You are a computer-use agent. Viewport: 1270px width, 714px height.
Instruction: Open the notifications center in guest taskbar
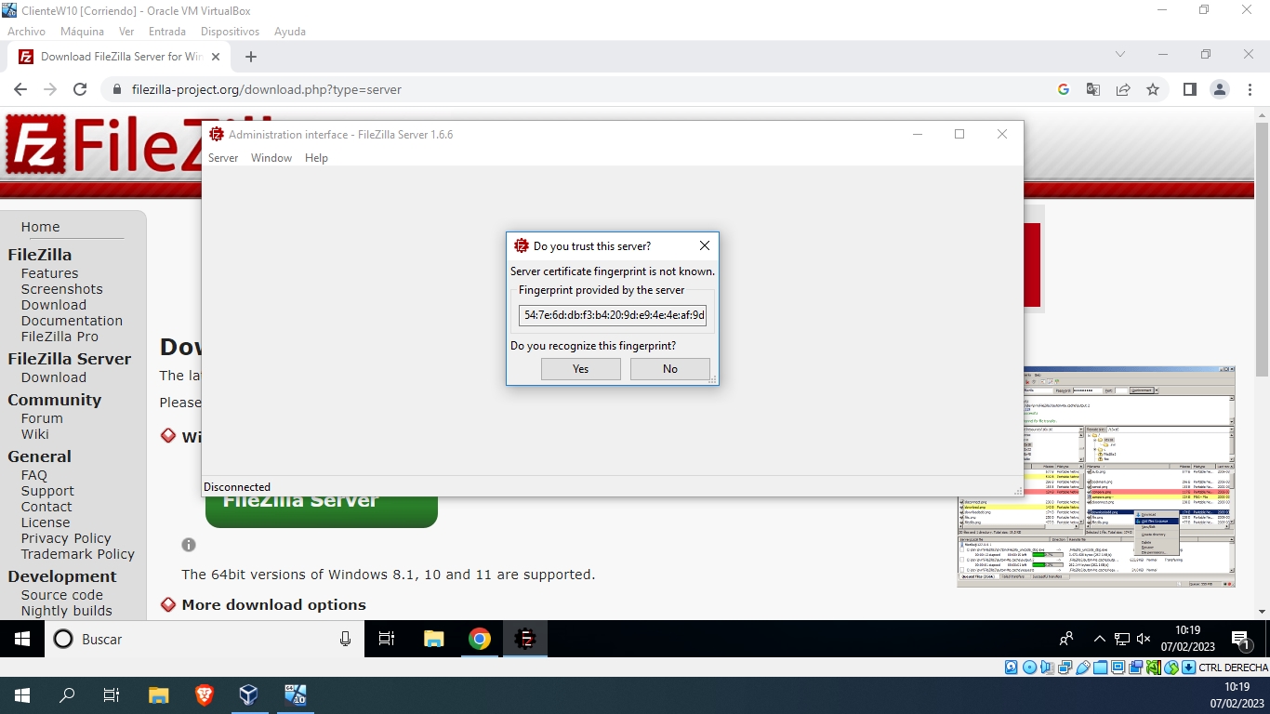pos(1240,640)
